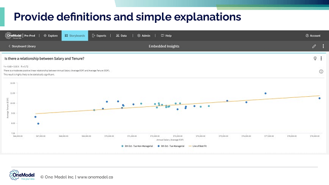
Task: Click tile title "Is there a relationship between Salary and Tenure?"
Action: [x=44, y=59]
